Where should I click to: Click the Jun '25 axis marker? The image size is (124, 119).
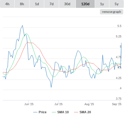coord(29,104)
